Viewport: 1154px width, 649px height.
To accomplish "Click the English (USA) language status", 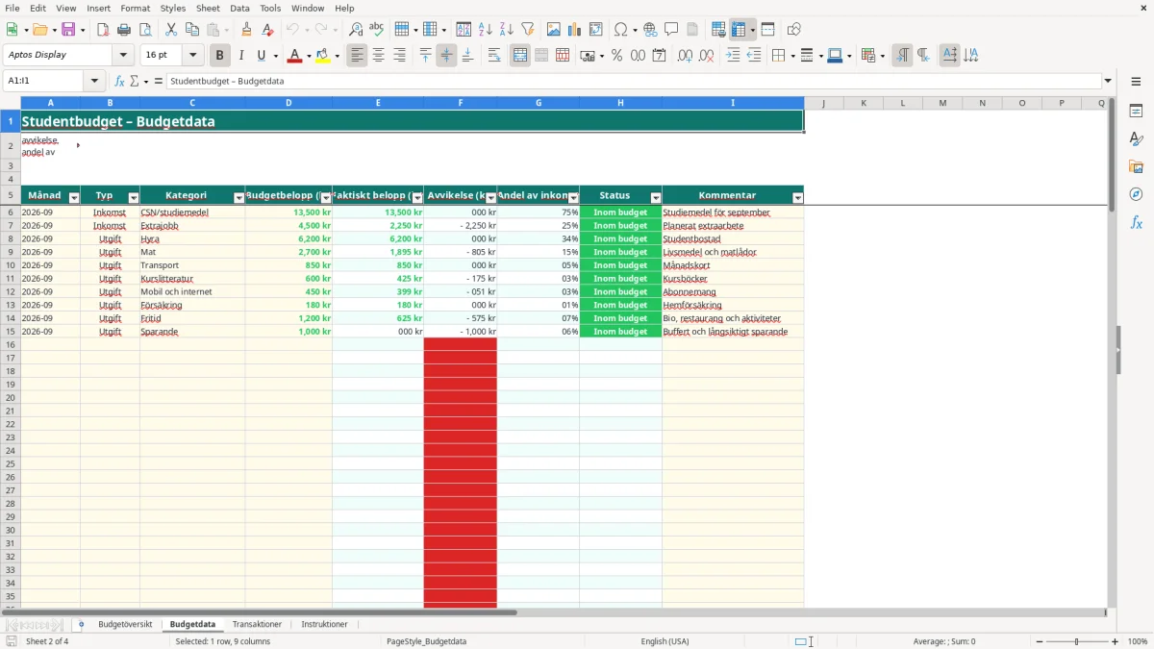I will 665,641.
